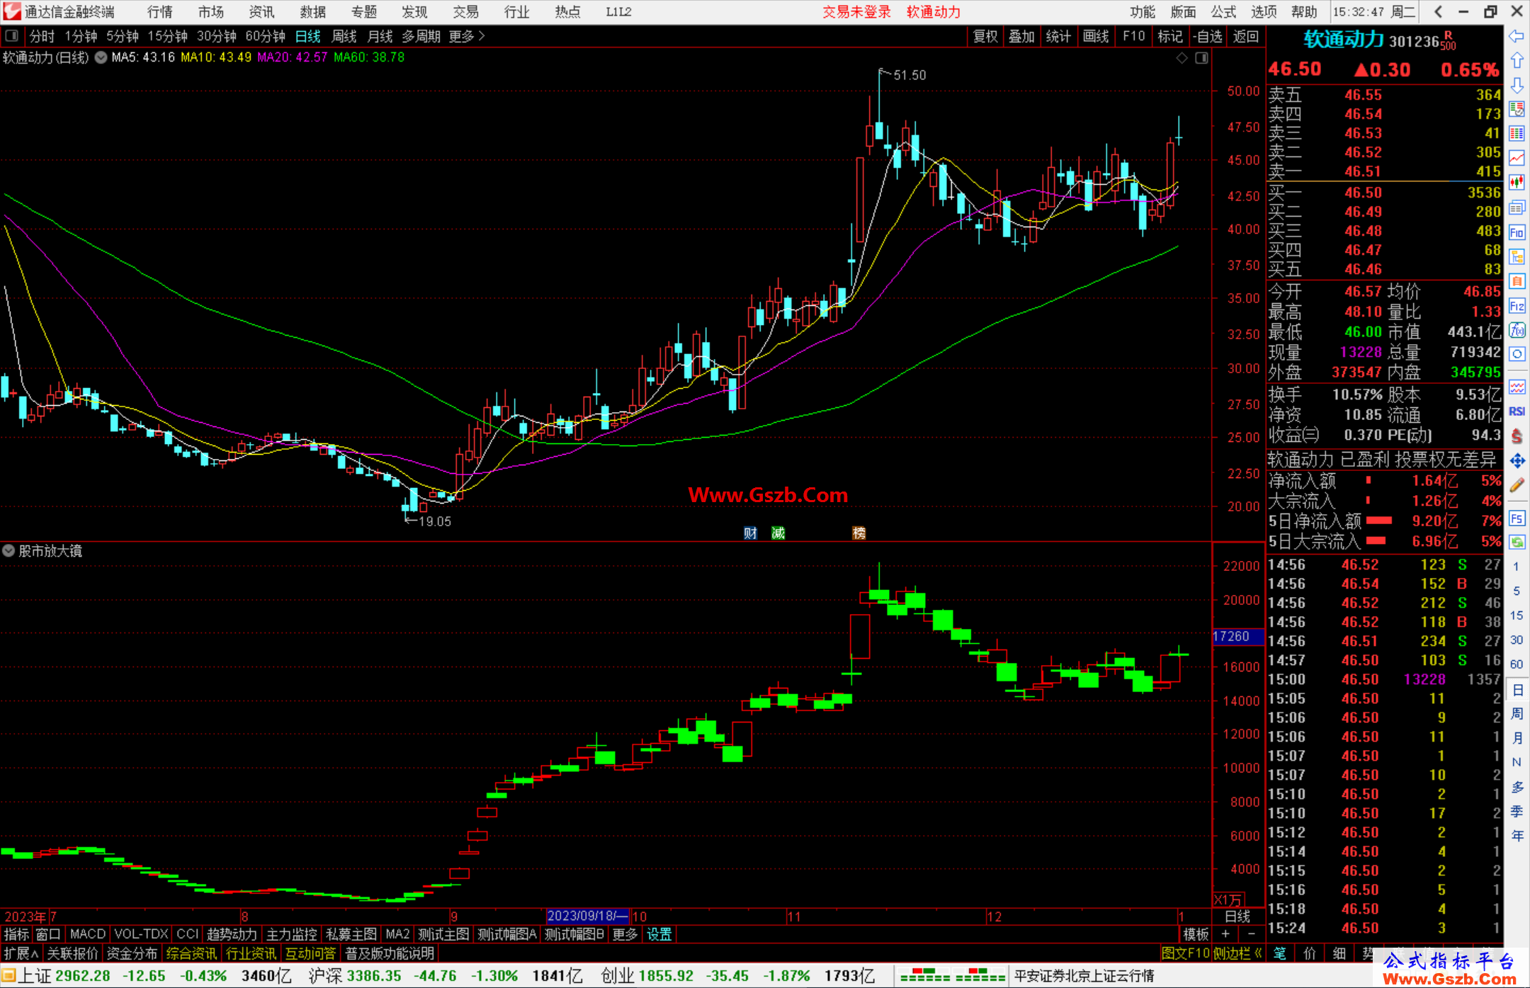Open the 更多 indicators tab at bottom
Viewport: 1530px width, 988px height.
click(x=624, y=934)
